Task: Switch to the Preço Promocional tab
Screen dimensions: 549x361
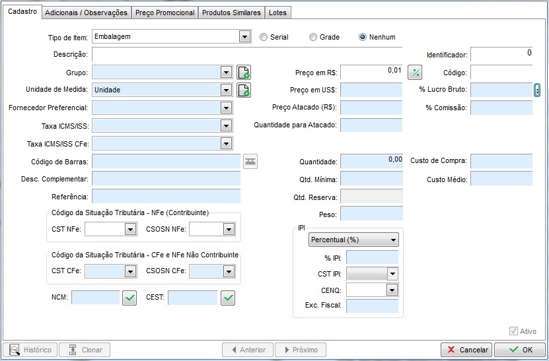Action: [165, 13]
